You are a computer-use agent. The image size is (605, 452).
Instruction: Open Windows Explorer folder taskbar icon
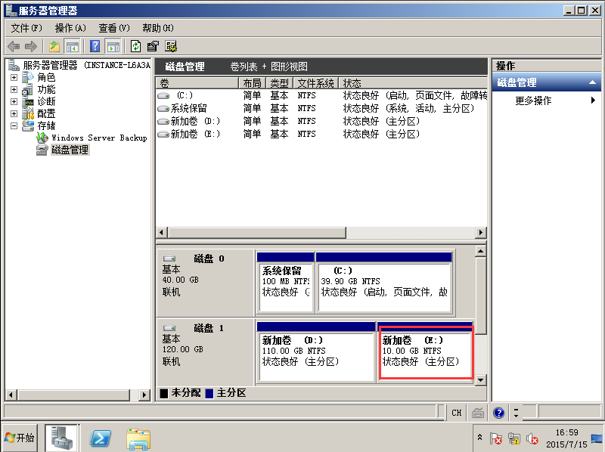click(x=138, y=439)
